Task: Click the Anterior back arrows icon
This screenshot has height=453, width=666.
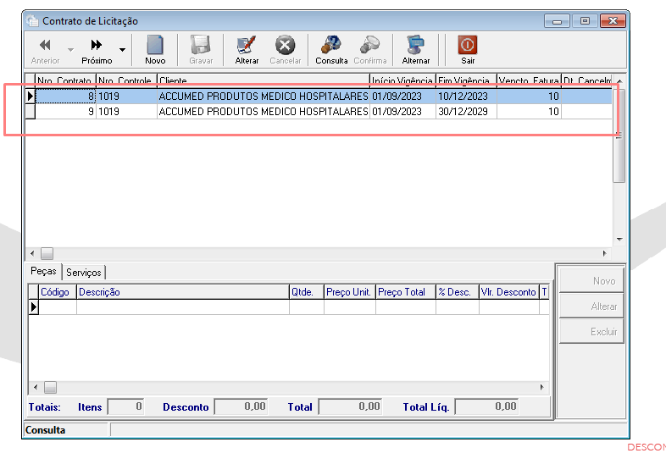Action: click(45, 45)
